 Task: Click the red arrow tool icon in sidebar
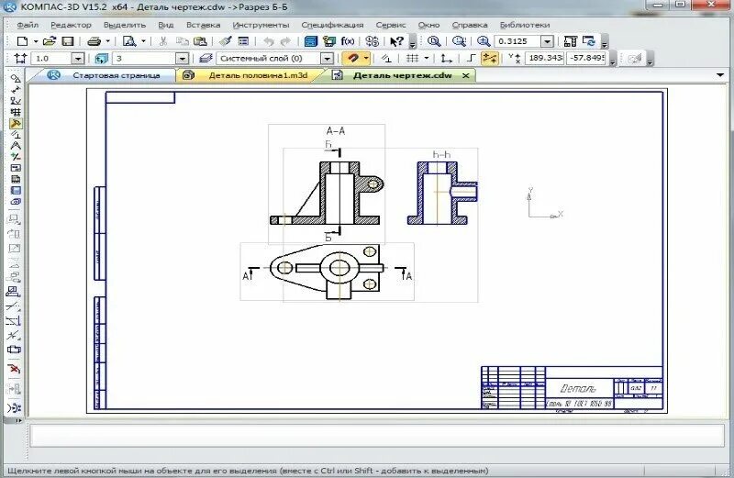[14, 369]
